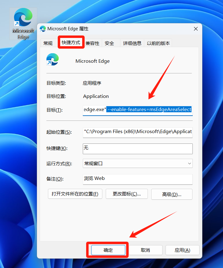Screen dimensions: 223x268
Task: Click the large Edge icon in properties panel
Action: click(x=53, y=60)
